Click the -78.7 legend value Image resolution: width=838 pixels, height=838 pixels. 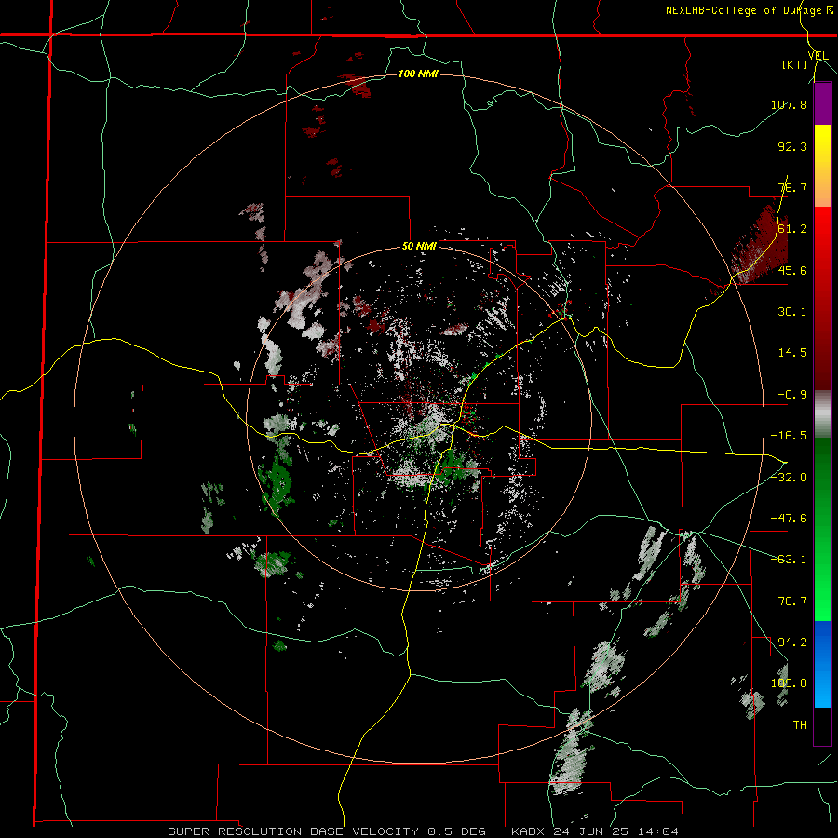(x=789, y=601)
